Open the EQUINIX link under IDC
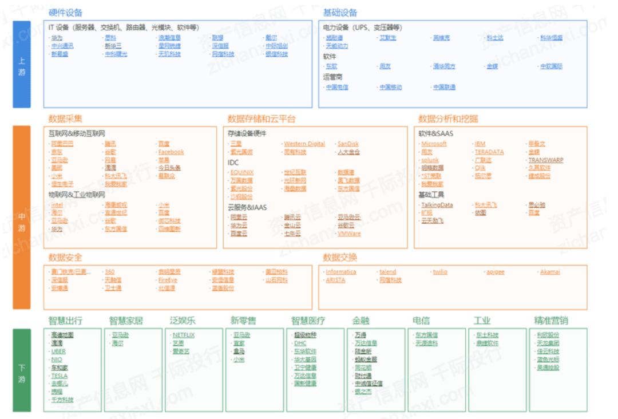The image size is (618, 419). (242, 173)
